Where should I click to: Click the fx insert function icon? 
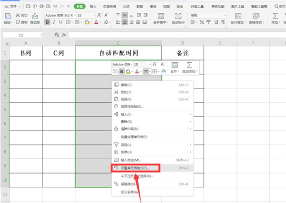(64, 35)
